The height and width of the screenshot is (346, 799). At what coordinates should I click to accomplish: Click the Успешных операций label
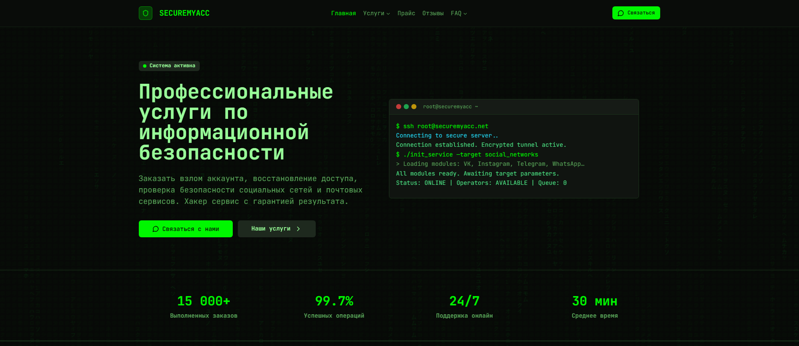[x=334, y=316]
